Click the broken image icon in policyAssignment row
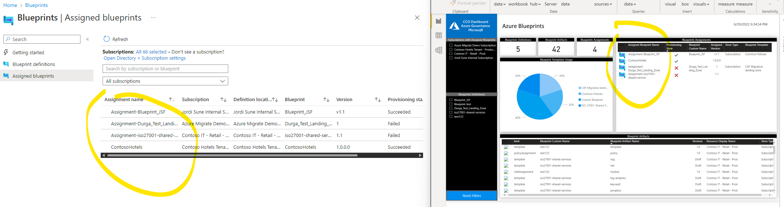 click(x=506, y=154)
